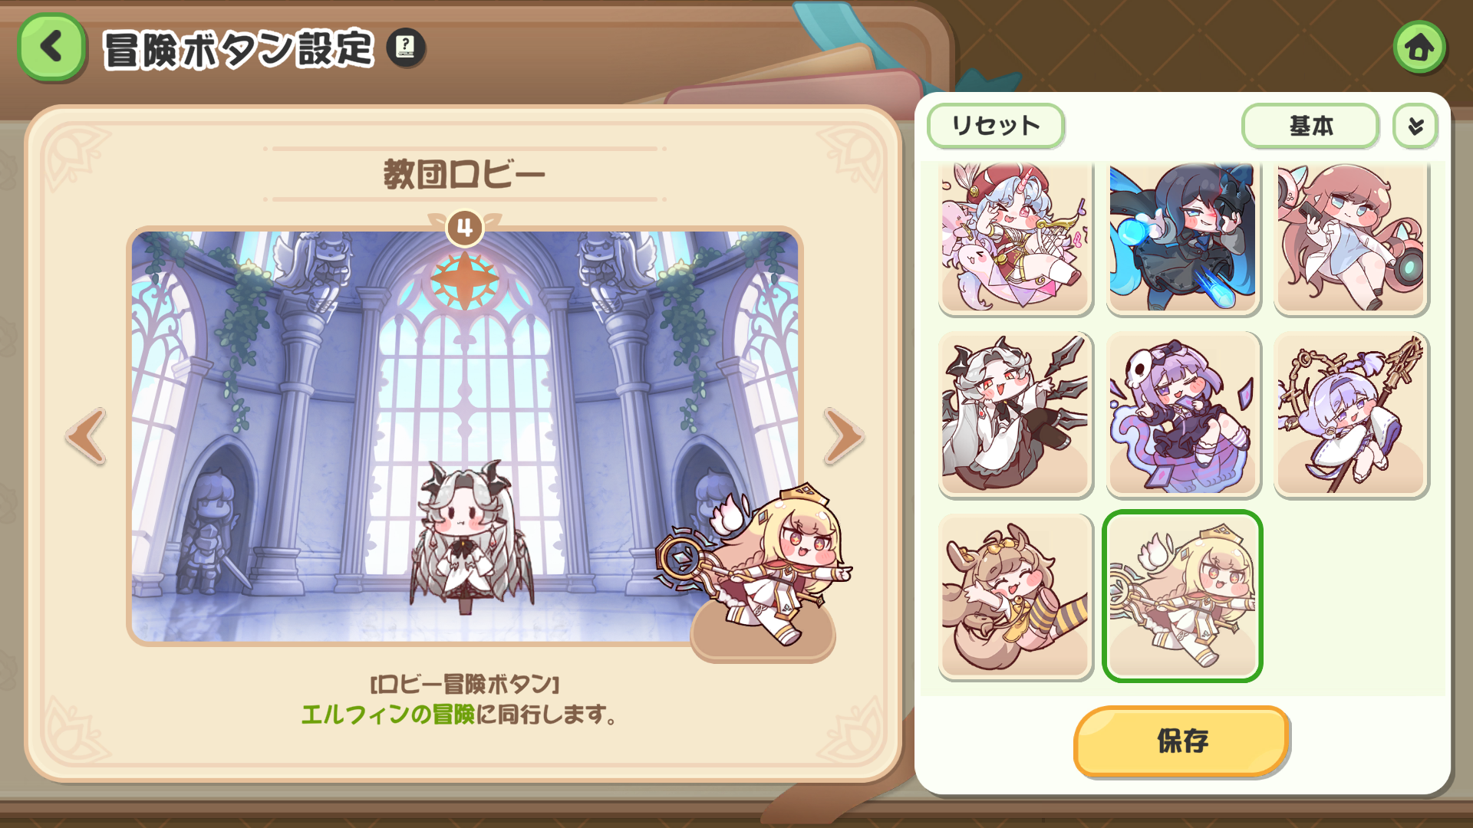
Task: Pick the silver-haired horned spear character
Action: (x=1016, y=415)
